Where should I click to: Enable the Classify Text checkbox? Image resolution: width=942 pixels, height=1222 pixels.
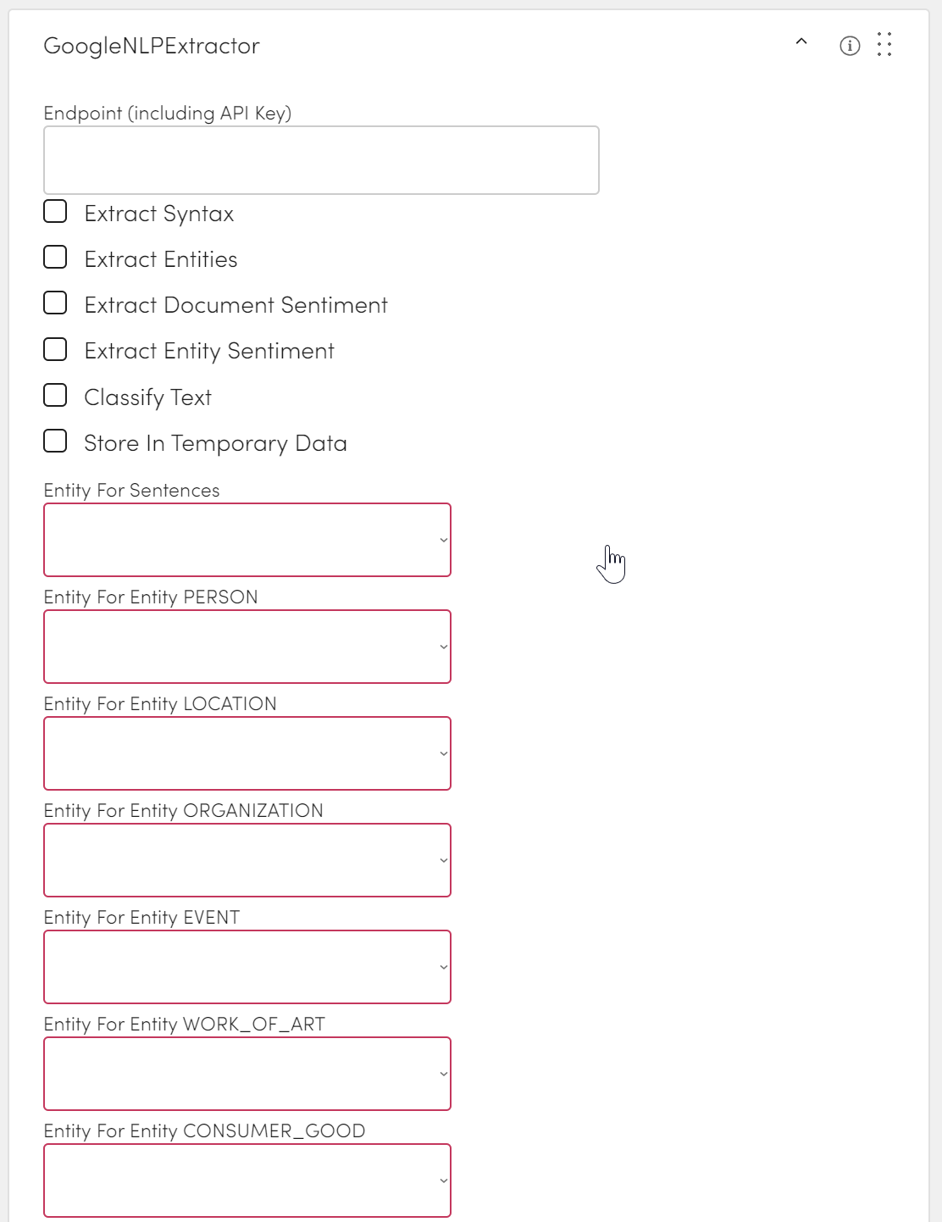tap(55, 396)
